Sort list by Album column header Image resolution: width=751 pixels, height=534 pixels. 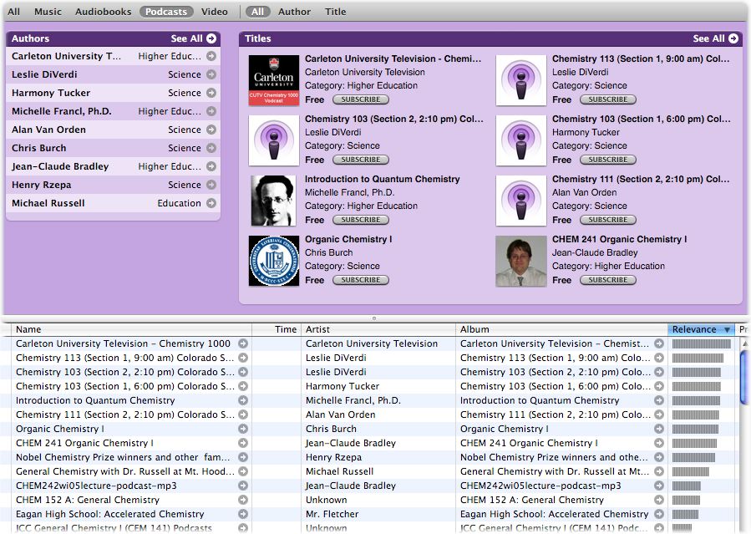pos(561,329)
